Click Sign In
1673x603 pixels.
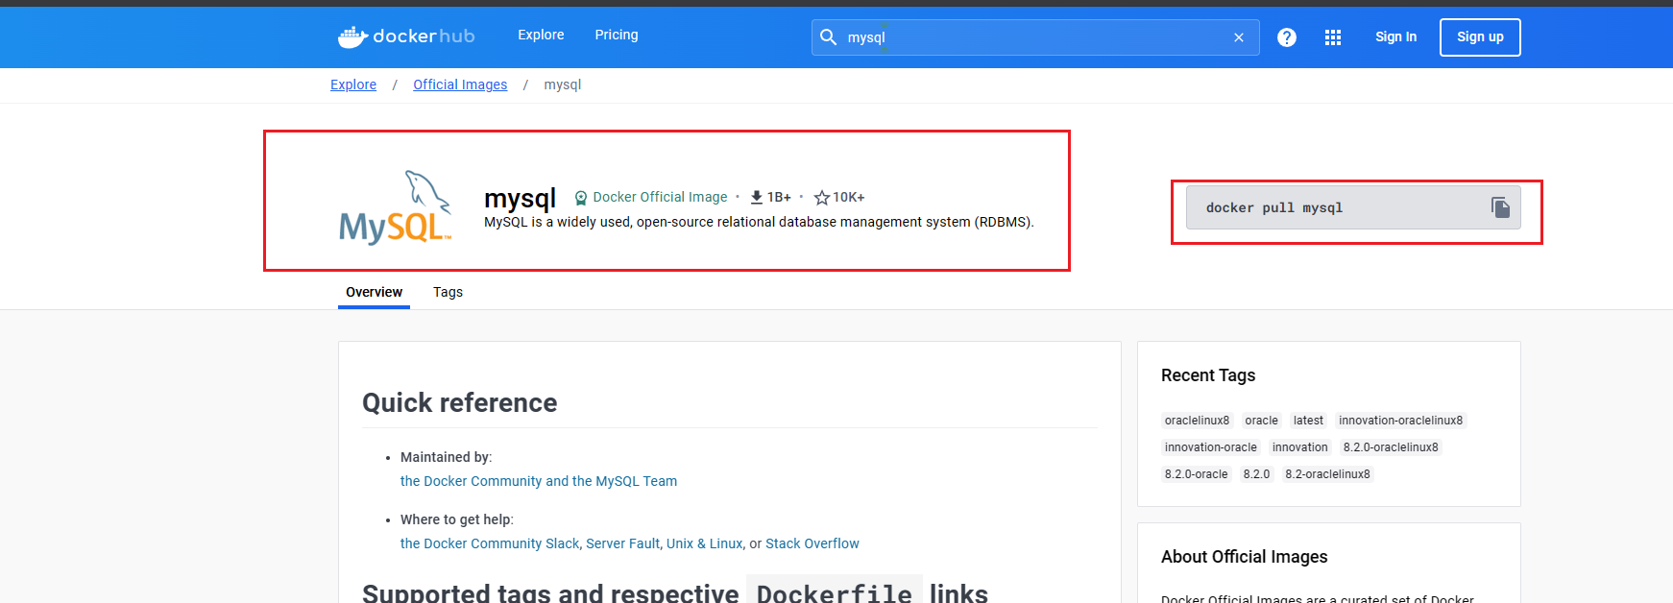pyautogui.click(x=1395, y=36)
